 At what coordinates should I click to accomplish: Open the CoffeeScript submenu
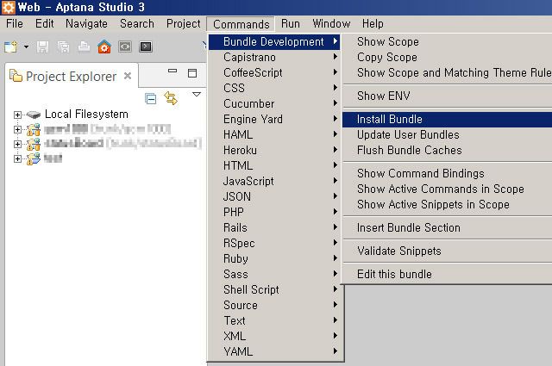274,73
